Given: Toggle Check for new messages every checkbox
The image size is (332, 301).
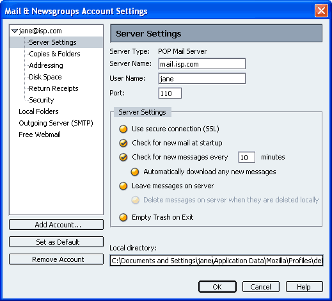Looking at the screenshot, I should (123, 157).
